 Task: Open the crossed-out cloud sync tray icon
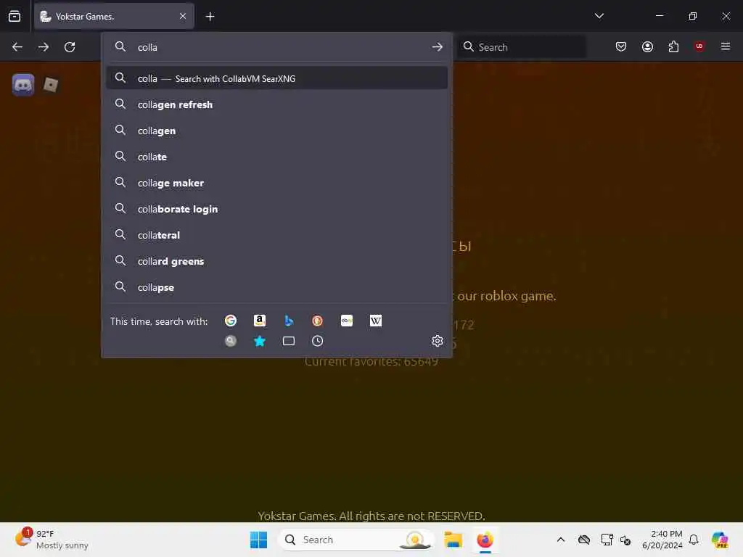coord(584,540)
